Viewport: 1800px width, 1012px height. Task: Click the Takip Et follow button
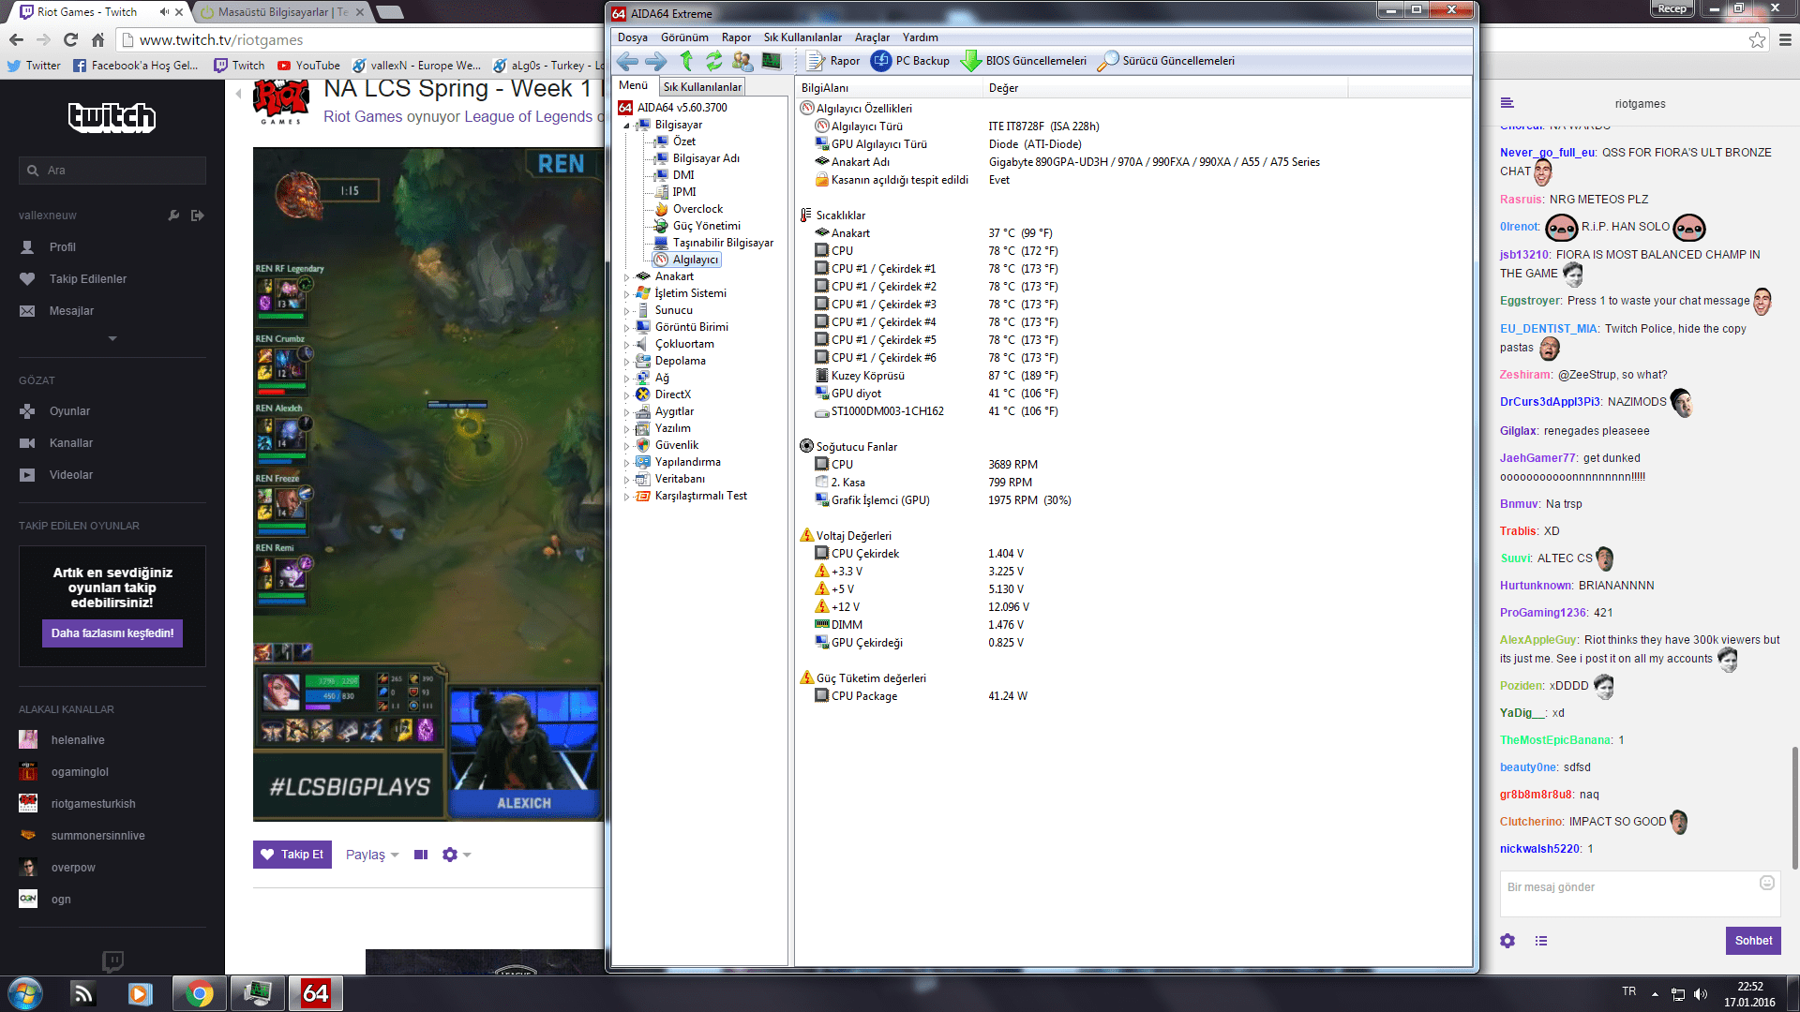(x=292, y=855)
